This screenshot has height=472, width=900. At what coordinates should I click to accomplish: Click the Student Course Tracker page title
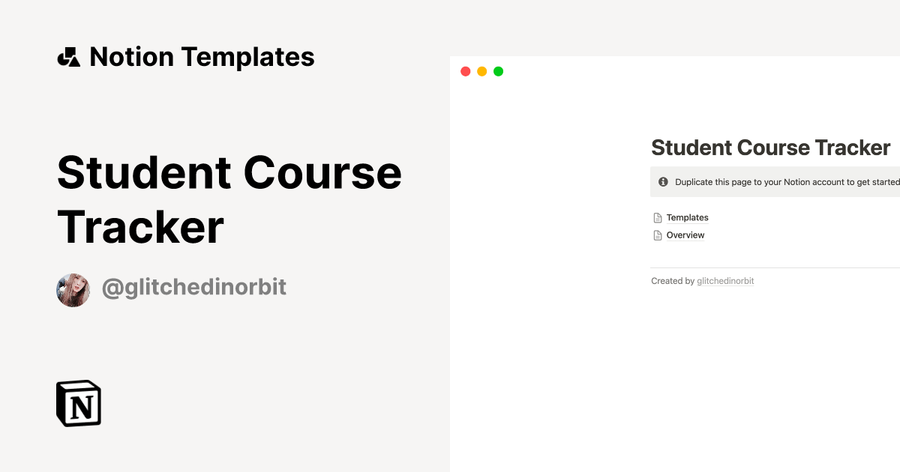[771, 148]
